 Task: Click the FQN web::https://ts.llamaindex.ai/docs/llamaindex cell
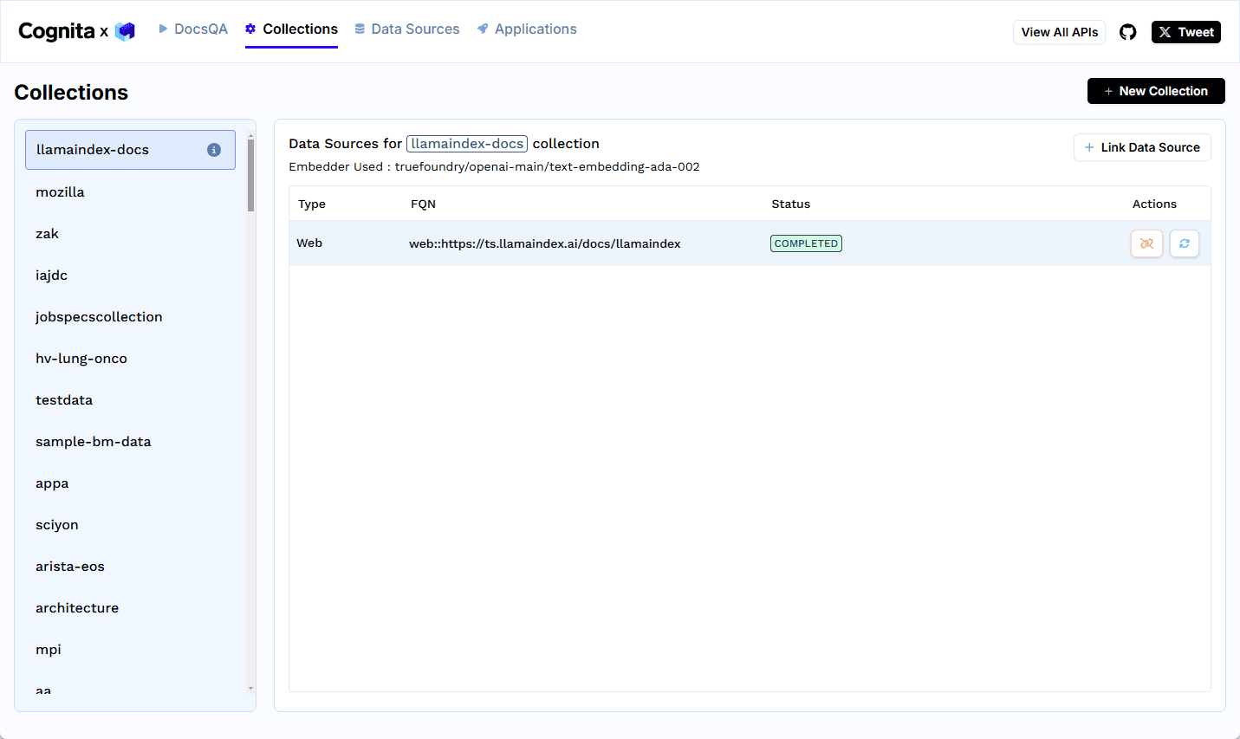(545, 243)
